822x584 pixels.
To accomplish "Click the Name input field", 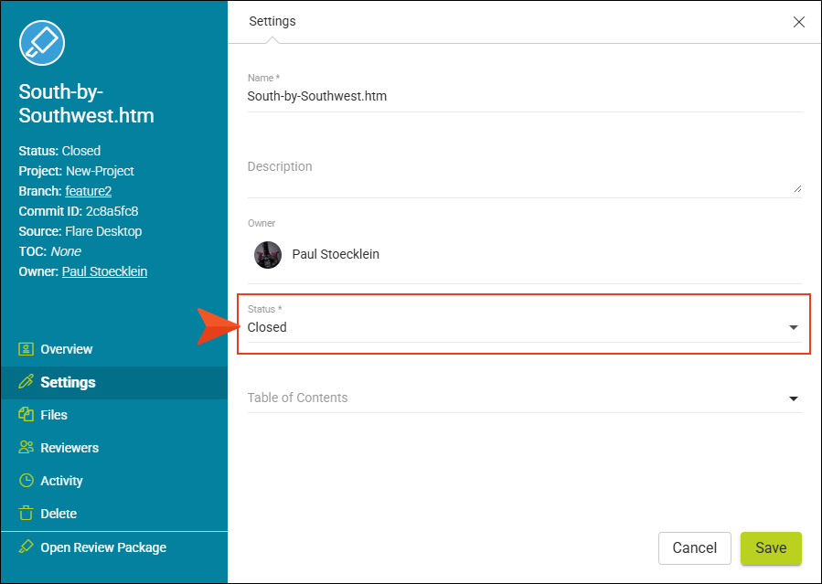I will click(524, 96).
